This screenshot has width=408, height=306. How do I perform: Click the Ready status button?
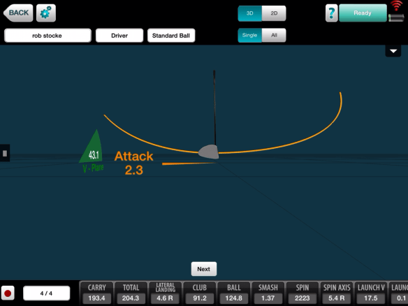363,13
